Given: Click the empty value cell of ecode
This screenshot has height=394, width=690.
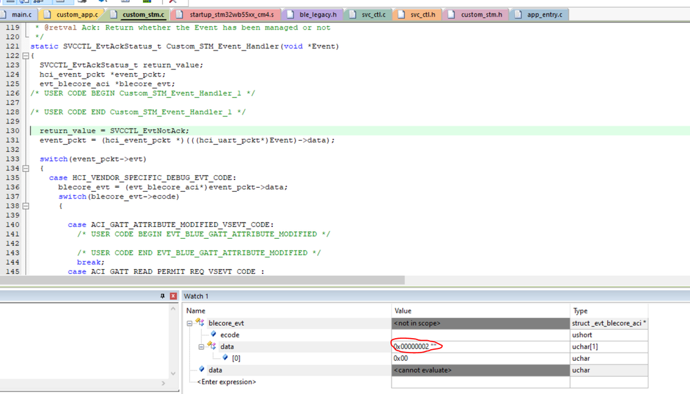Looking at the screenshot, I should point(481,335).
